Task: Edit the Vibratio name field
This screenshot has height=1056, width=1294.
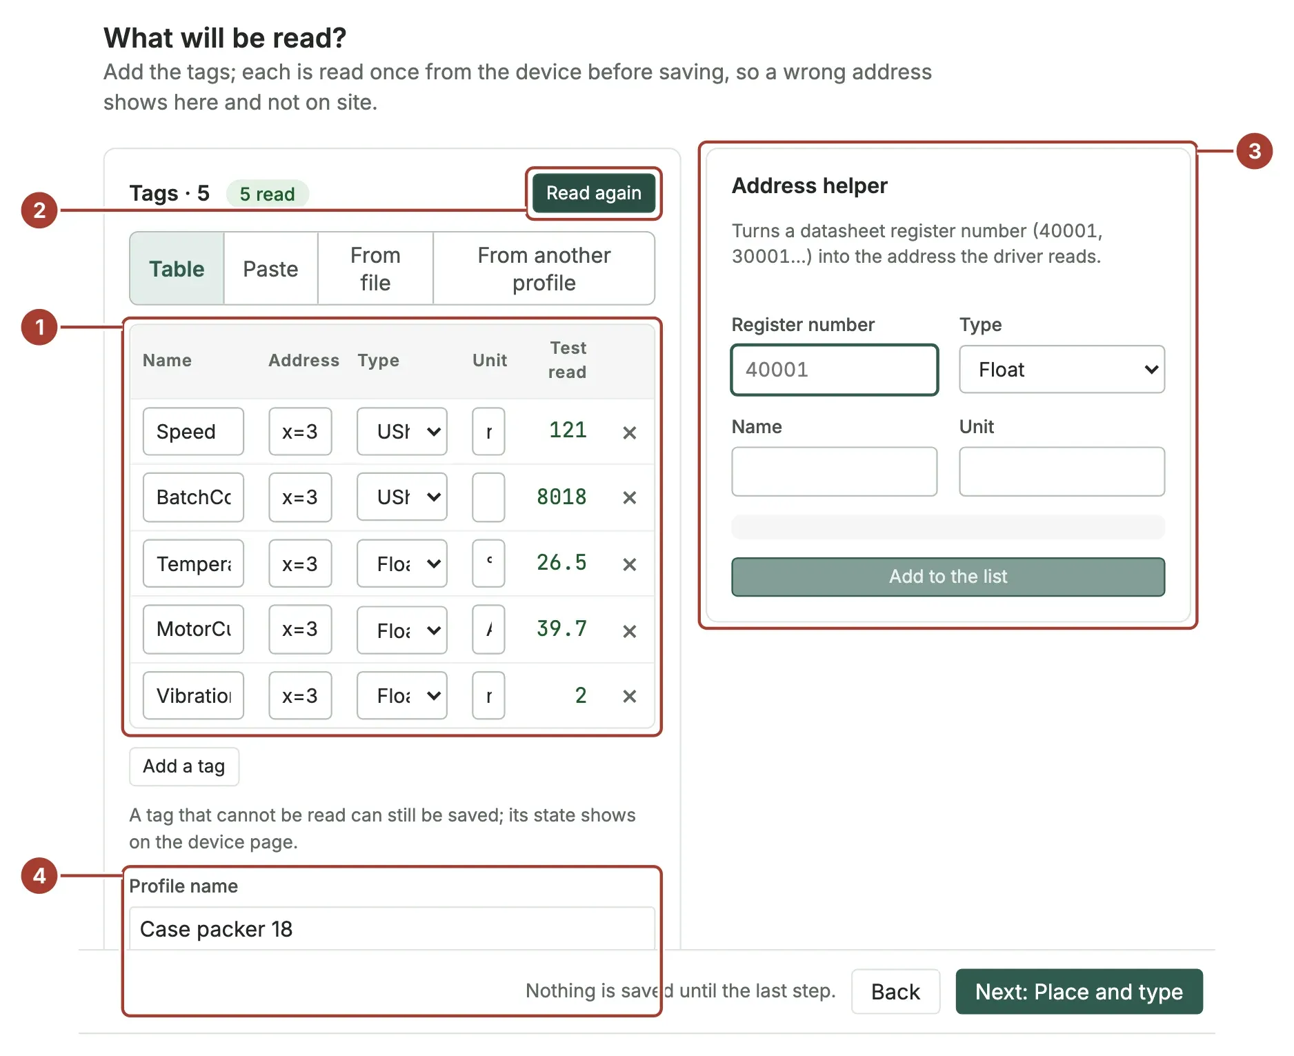Action: click(x=193, y=695)
